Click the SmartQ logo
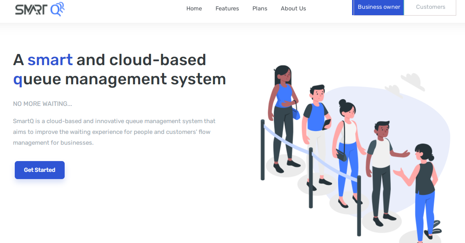Viewport: 465px width, 243px height. [40, 9]
